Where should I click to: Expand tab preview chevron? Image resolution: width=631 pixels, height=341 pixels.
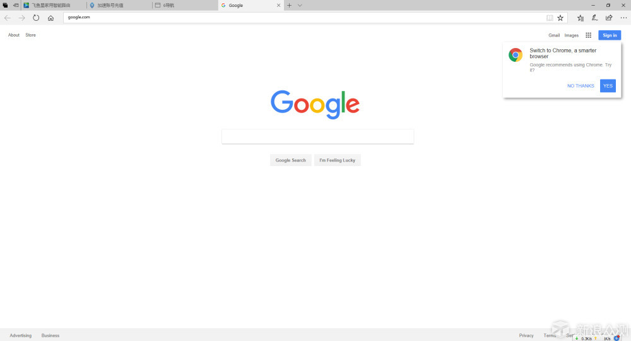click(x=300, y=5)
